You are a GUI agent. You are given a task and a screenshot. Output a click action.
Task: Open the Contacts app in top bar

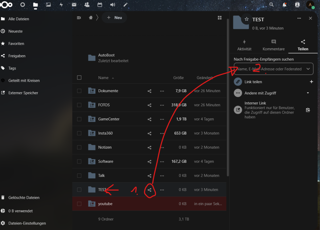pyautogui.click(x=87, y=4)
